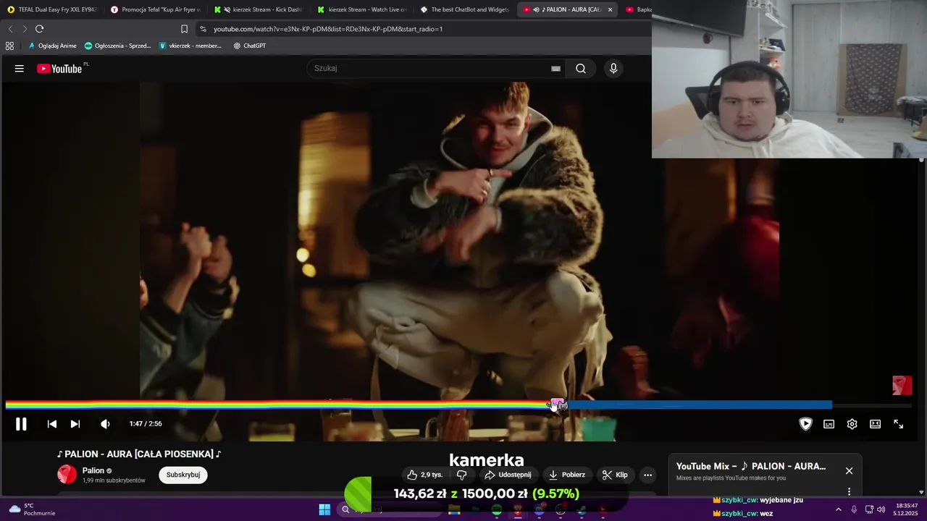Switch to Promocja Tefal tab
The width and height of the screenshot is (927, 521).
click(x=155, y=9)
